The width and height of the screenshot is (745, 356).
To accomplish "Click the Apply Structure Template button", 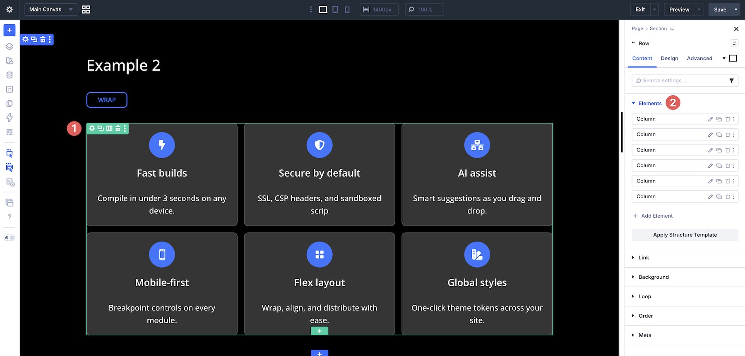I will pyautogui.click(x=685, y=235).
